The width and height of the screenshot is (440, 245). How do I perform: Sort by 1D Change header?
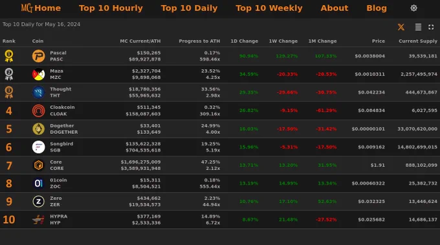(x=244, y=41)
